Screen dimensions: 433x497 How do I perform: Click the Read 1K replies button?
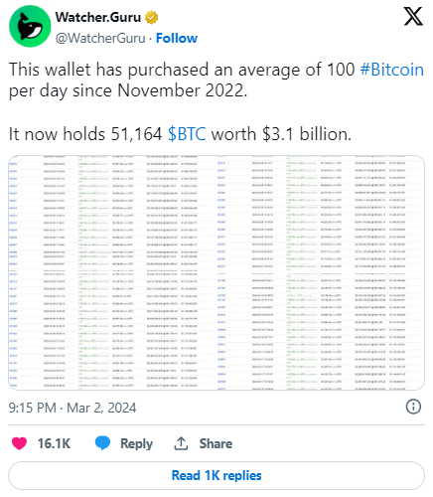pyautogui.click(x=216, y=475)
